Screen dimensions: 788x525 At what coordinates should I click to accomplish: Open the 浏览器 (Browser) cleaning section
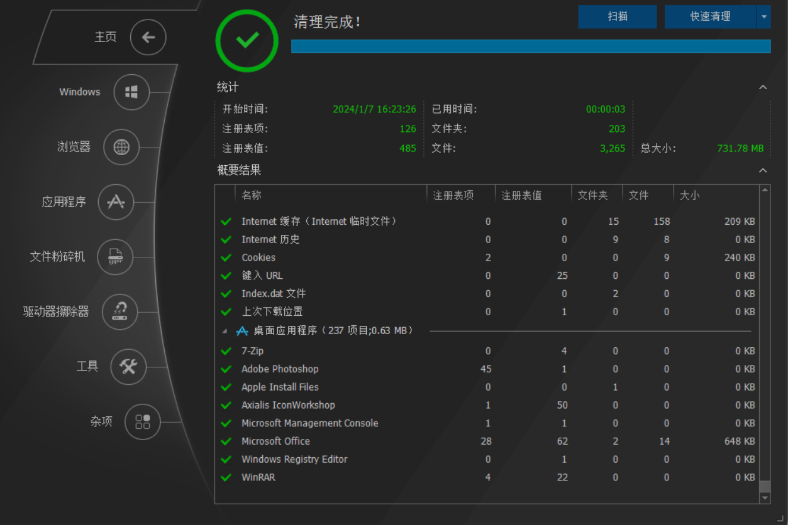121,147
